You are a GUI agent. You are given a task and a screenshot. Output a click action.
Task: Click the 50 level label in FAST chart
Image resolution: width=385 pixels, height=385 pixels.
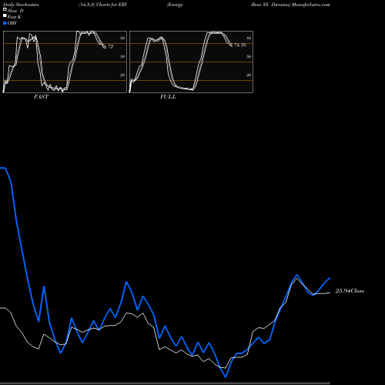point(122,56)
